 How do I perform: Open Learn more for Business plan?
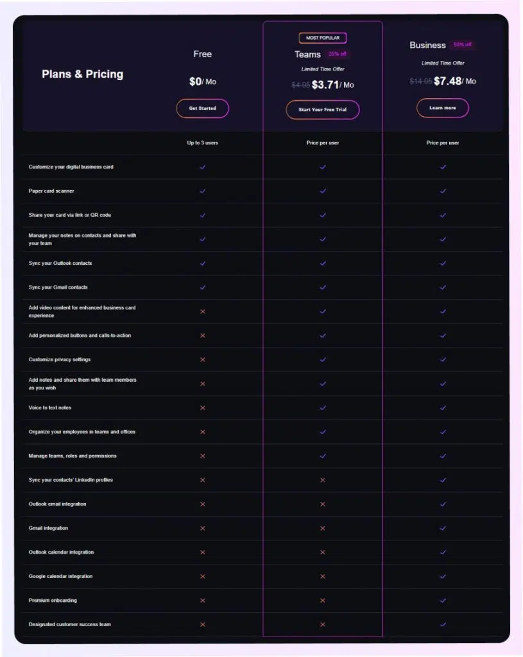[443, 108]
